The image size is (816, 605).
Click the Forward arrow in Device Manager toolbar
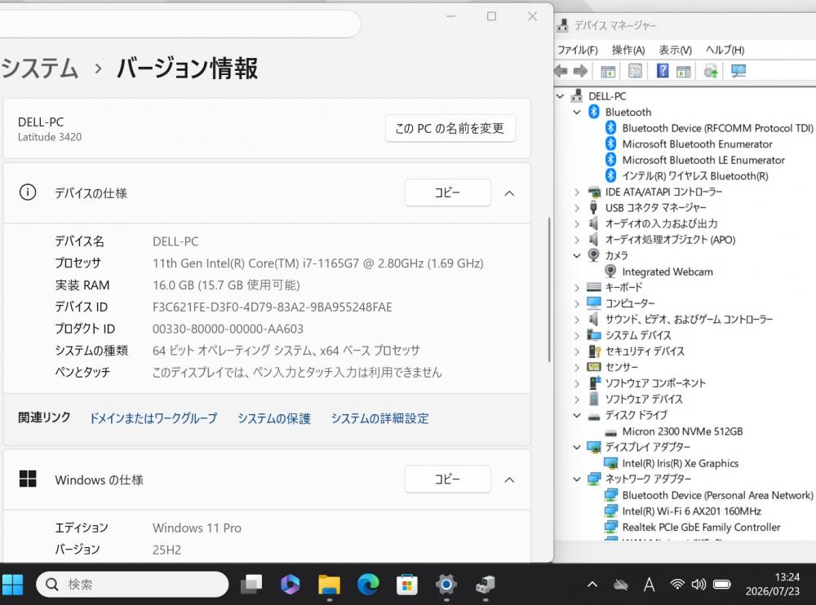(x=580, y=71)
